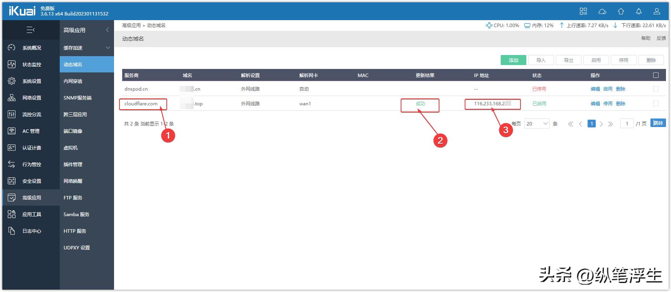The height and width of the screenshot is (292, 671).
Task: Go to first page double-arrow icon
Action: [570, 124]
